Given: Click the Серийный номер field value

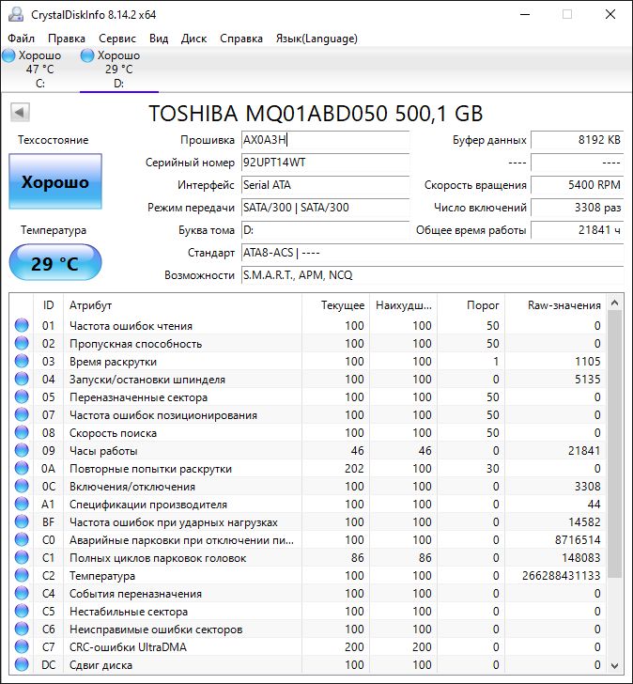Looking at the screenshot, I should click(x=325, y=163).
